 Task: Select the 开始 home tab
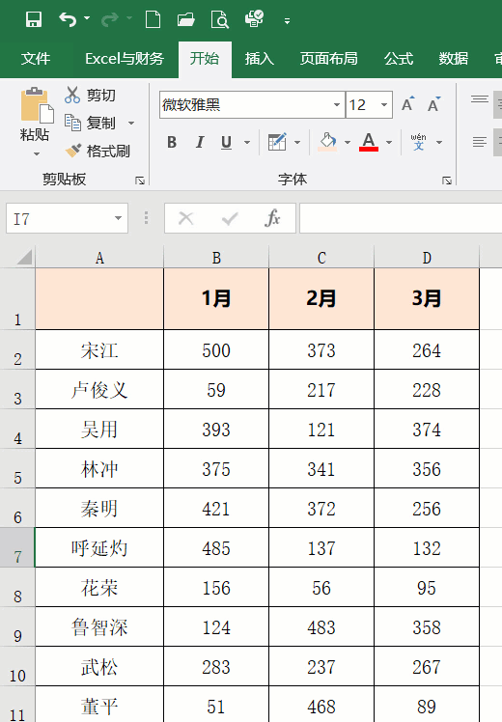pos(205,59)
